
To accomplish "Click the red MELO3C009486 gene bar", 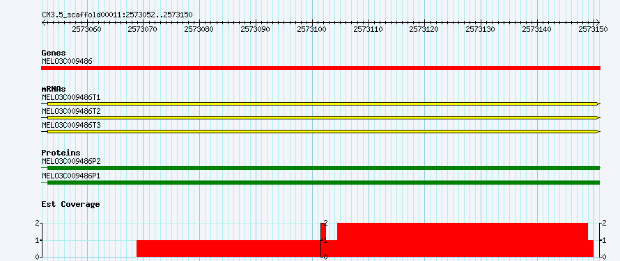I will coord(320,68).
